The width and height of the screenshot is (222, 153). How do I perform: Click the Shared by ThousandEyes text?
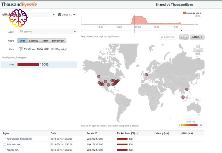[x=174, y=5]
